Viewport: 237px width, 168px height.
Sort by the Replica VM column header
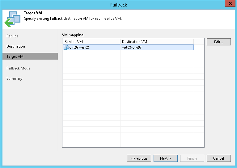pyautogui.click(x=91, y=41)
